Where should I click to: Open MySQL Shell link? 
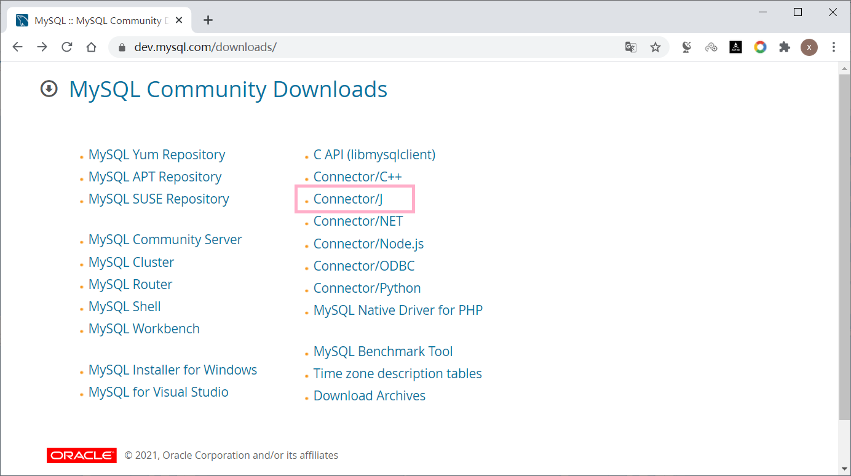click(125, 306)
